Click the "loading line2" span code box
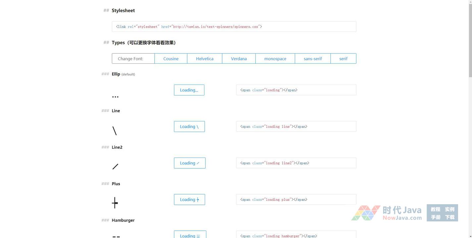 click(x=296, y=163)
